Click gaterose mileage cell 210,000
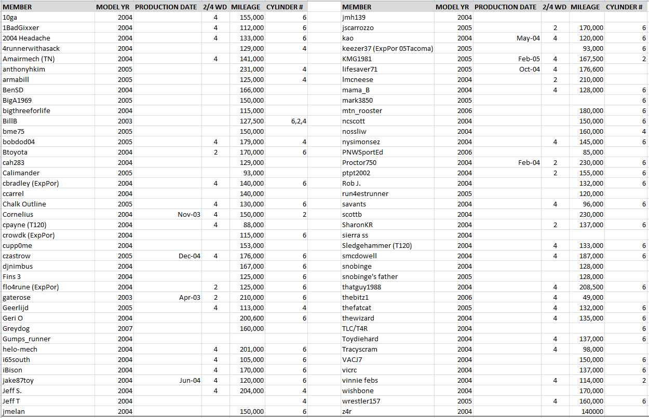This screenshot has height=418, width=649. point(247,297)
